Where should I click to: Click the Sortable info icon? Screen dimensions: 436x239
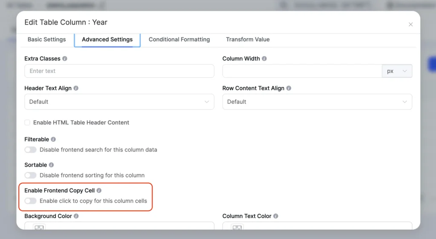point(51,165)
